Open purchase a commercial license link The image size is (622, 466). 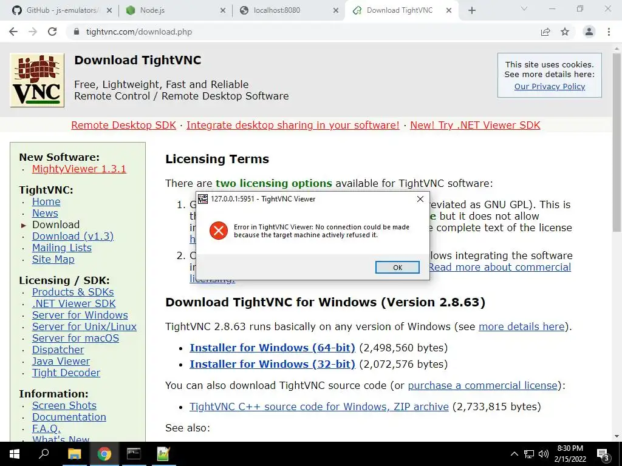(482, 385)
